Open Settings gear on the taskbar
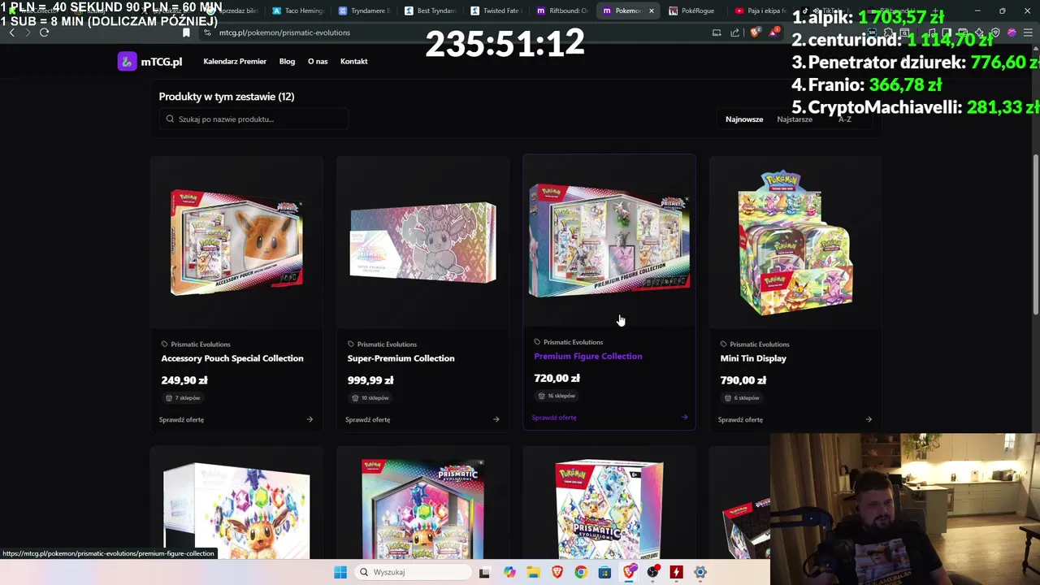1040x585 pixels. coord(700,572)
